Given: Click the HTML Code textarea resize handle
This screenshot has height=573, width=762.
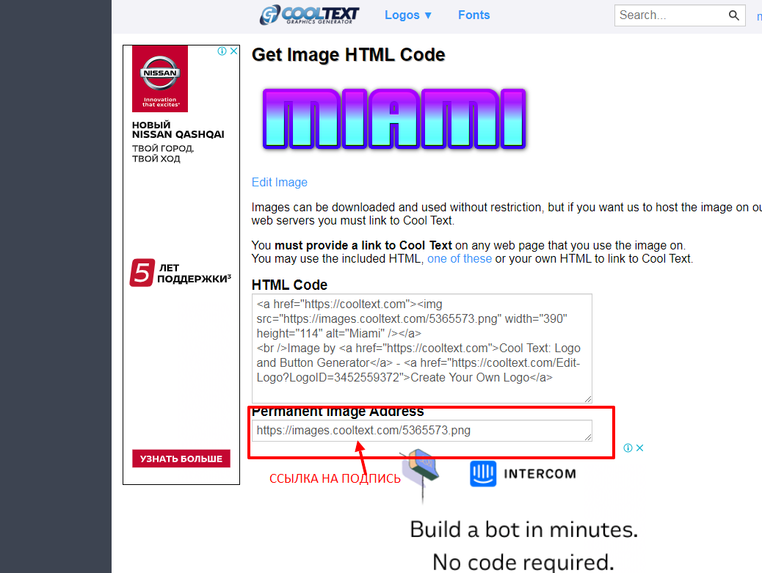Looking at the screenshot, I should pyautogui.click(x=588, y=398).
